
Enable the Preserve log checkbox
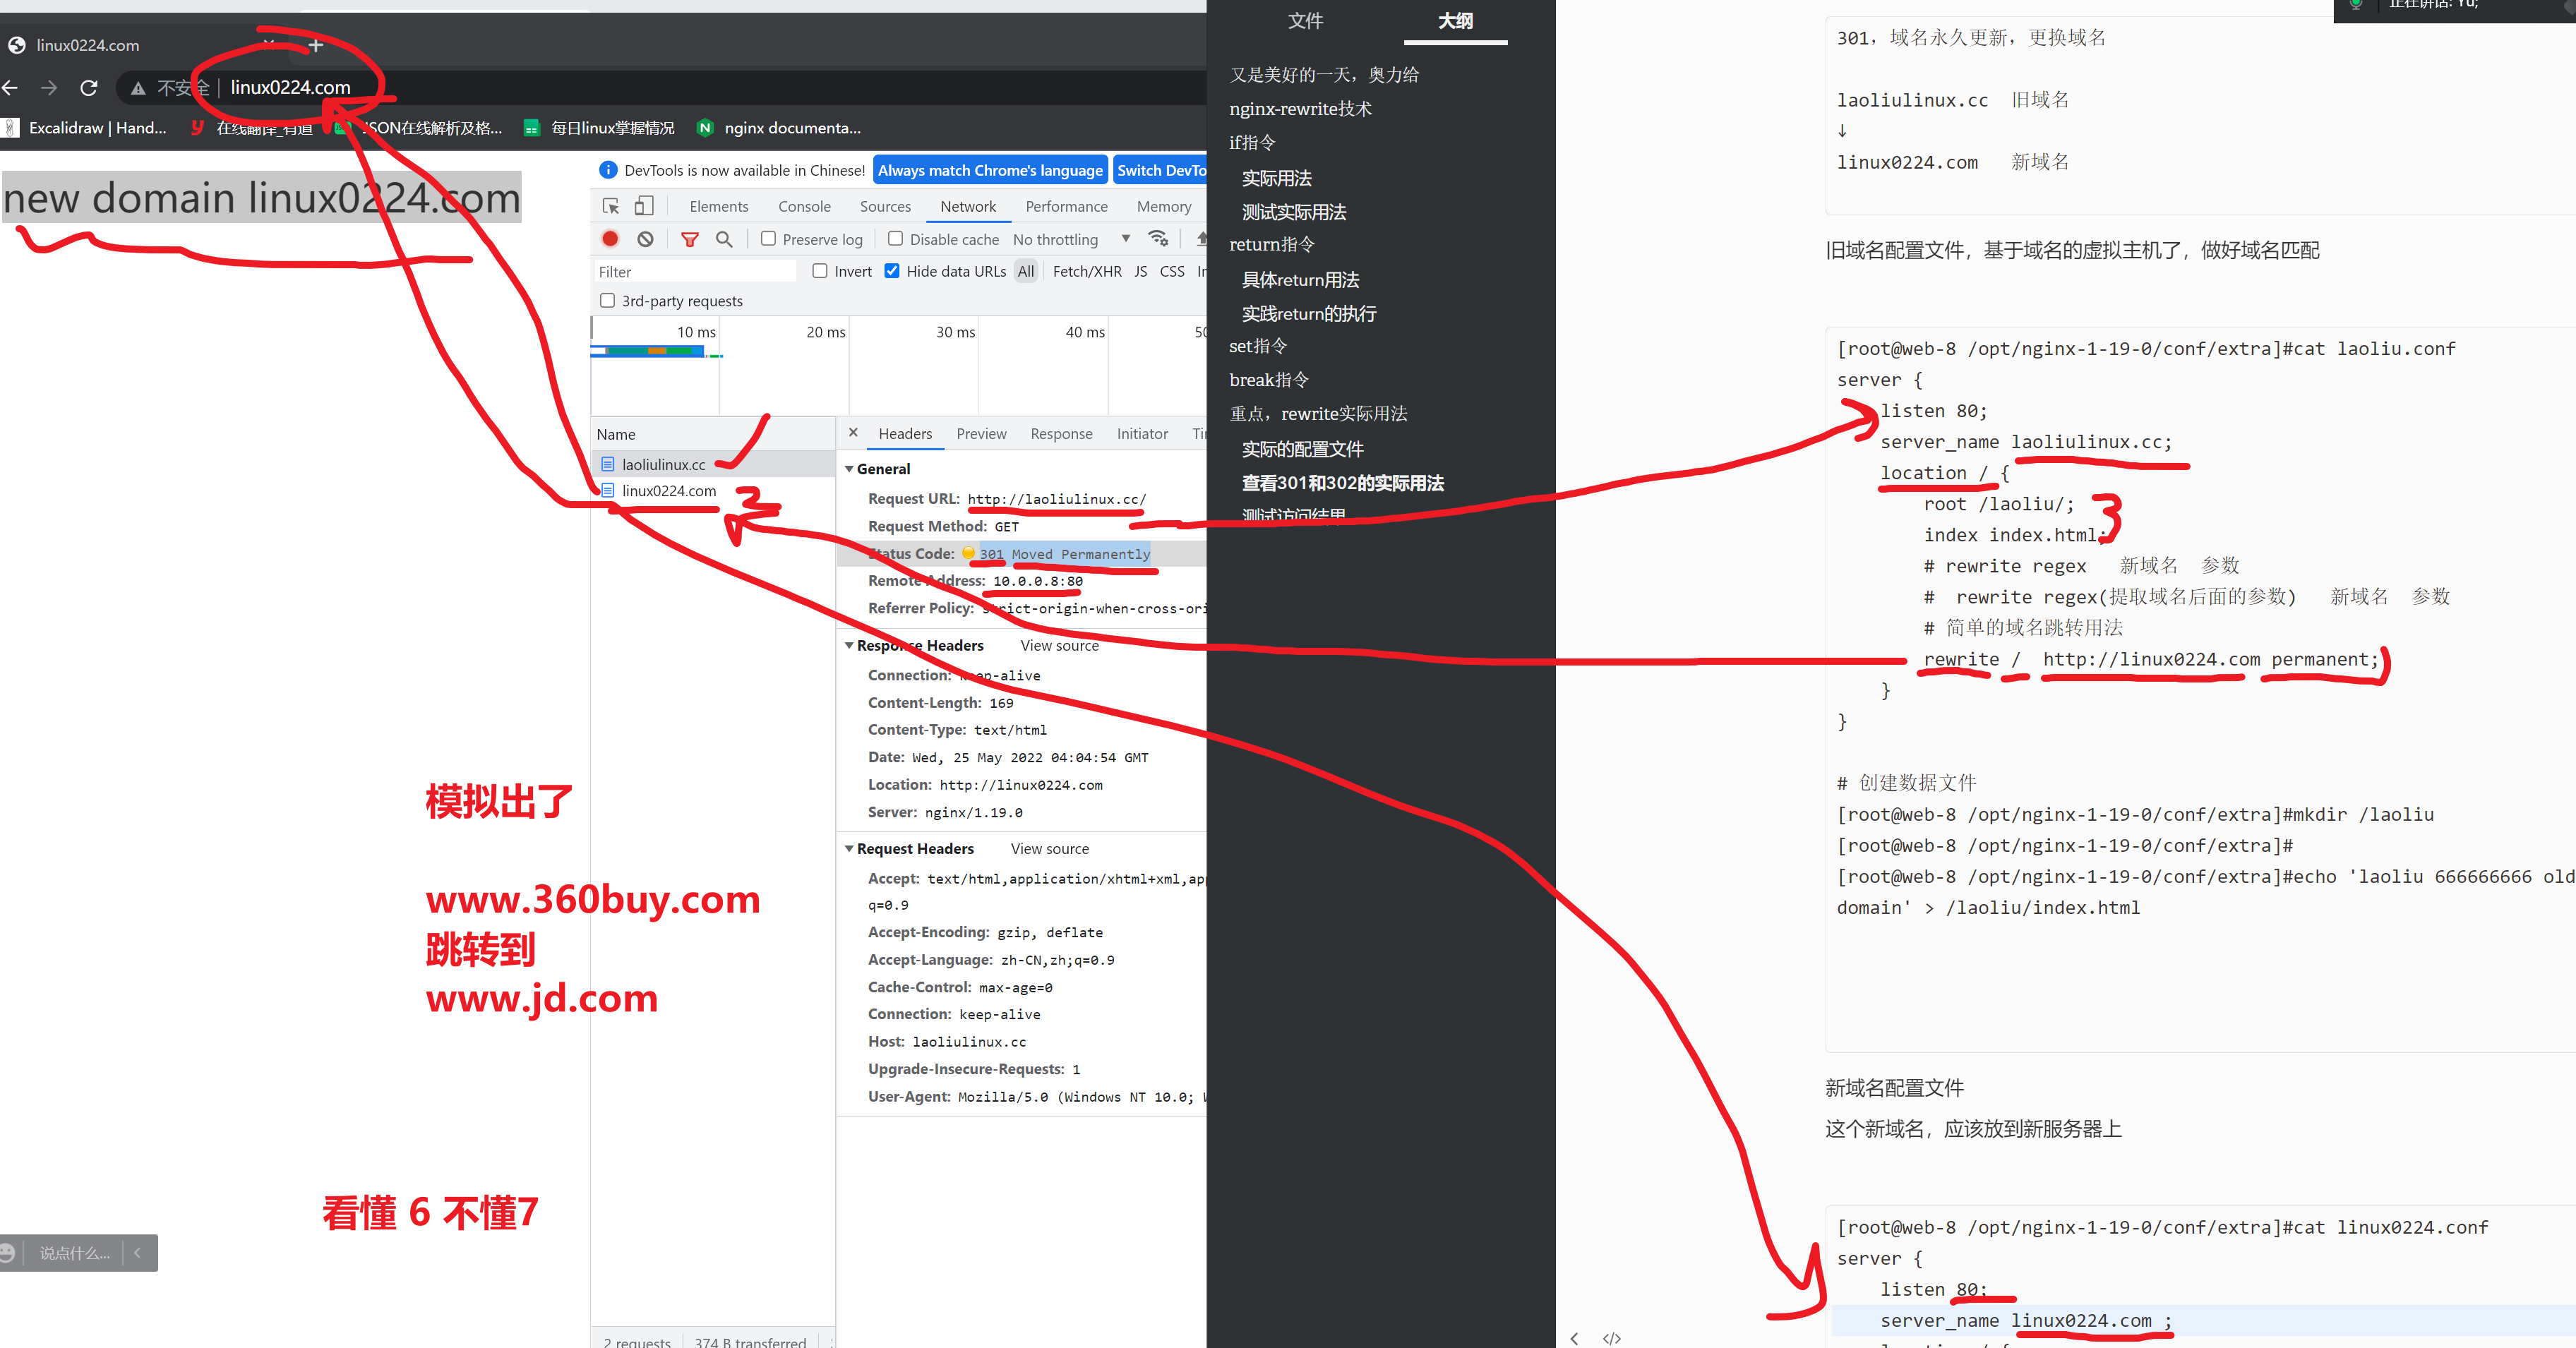(x=768, y=239)
